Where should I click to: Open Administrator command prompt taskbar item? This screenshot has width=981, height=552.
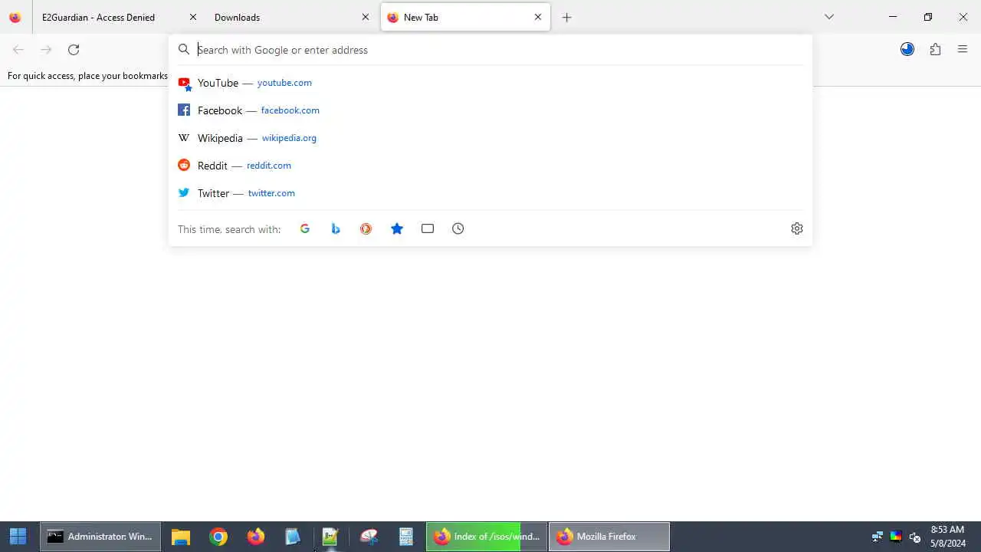click(x=100, y=537)
